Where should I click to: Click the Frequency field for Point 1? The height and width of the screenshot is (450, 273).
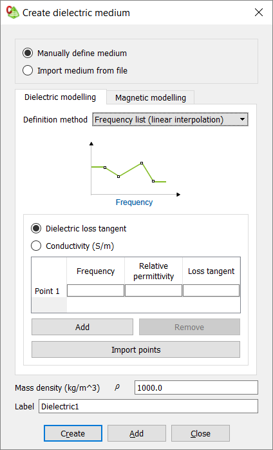tap(95, 290)
